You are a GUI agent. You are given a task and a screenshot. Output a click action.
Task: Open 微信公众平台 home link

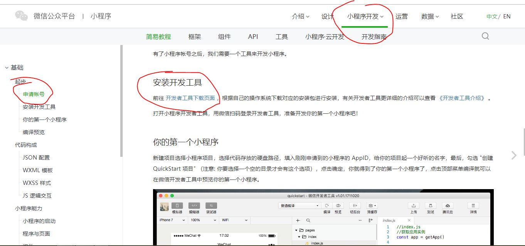tap(54, 16)
